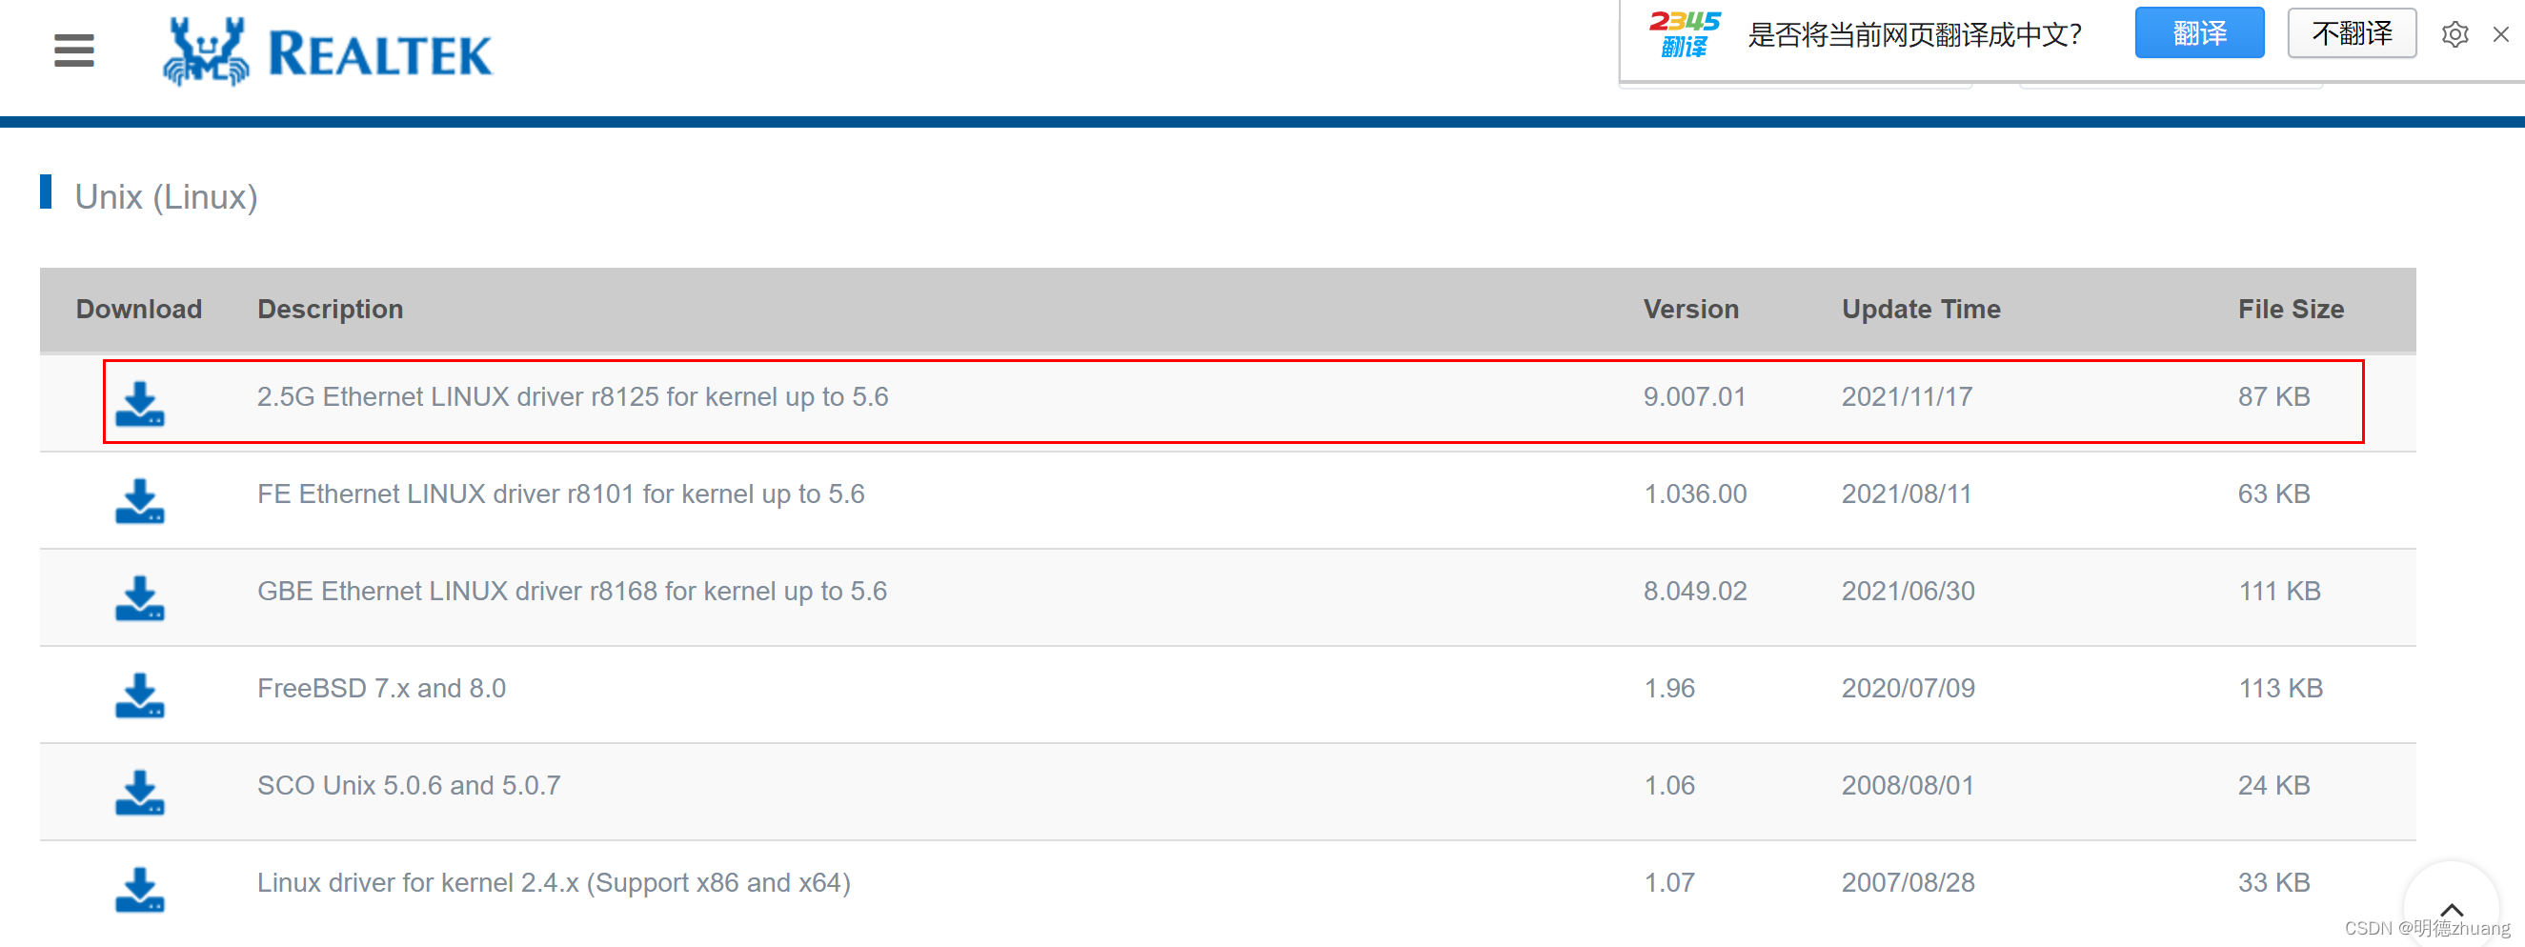Click file size 63 KB
2525x947 pixels.
[x=2274, y=494]
